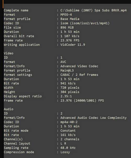The image size is (131, 158).
Task: Select the MPEG-4 format value
Action: click(66, 15)
